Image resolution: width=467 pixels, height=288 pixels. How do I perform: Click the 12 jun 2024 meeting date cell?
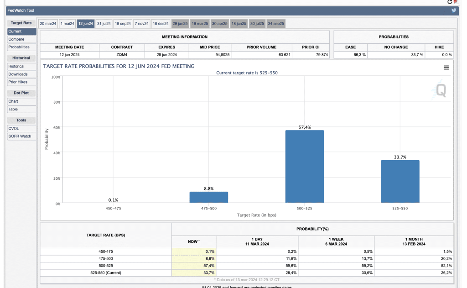pos(69,55)
